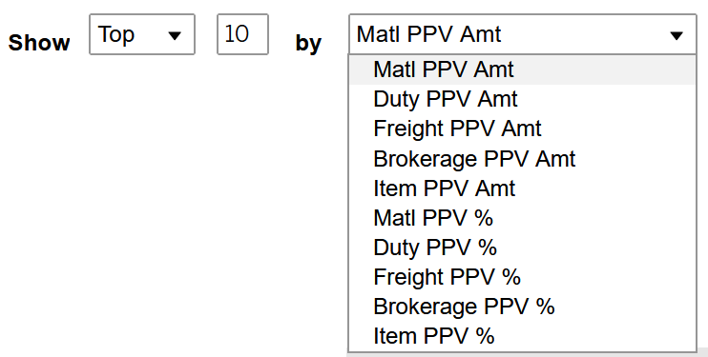Choose Freight PPV % option
Viewport: 708px width, 357px height.
523,277
